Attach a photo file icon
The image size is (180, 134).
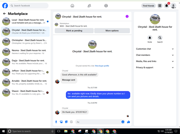tap(61, 122)
